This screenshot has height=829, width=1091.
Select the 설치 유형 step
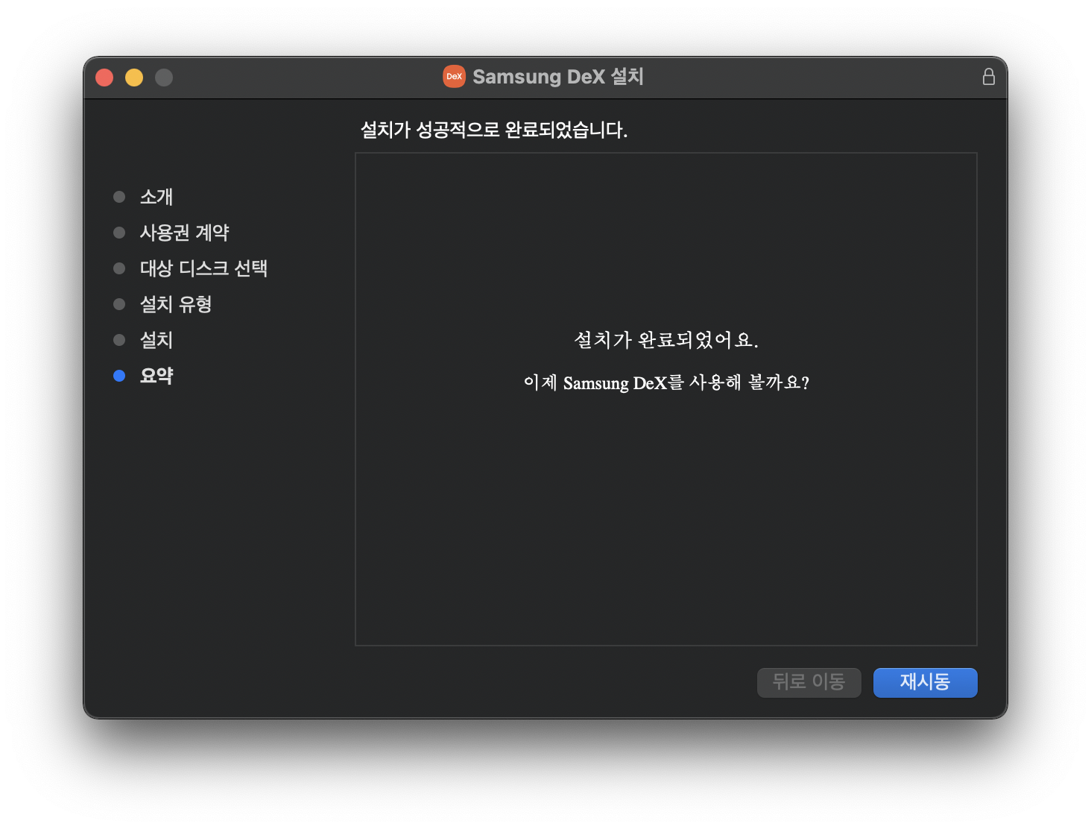tap(176, 304)
